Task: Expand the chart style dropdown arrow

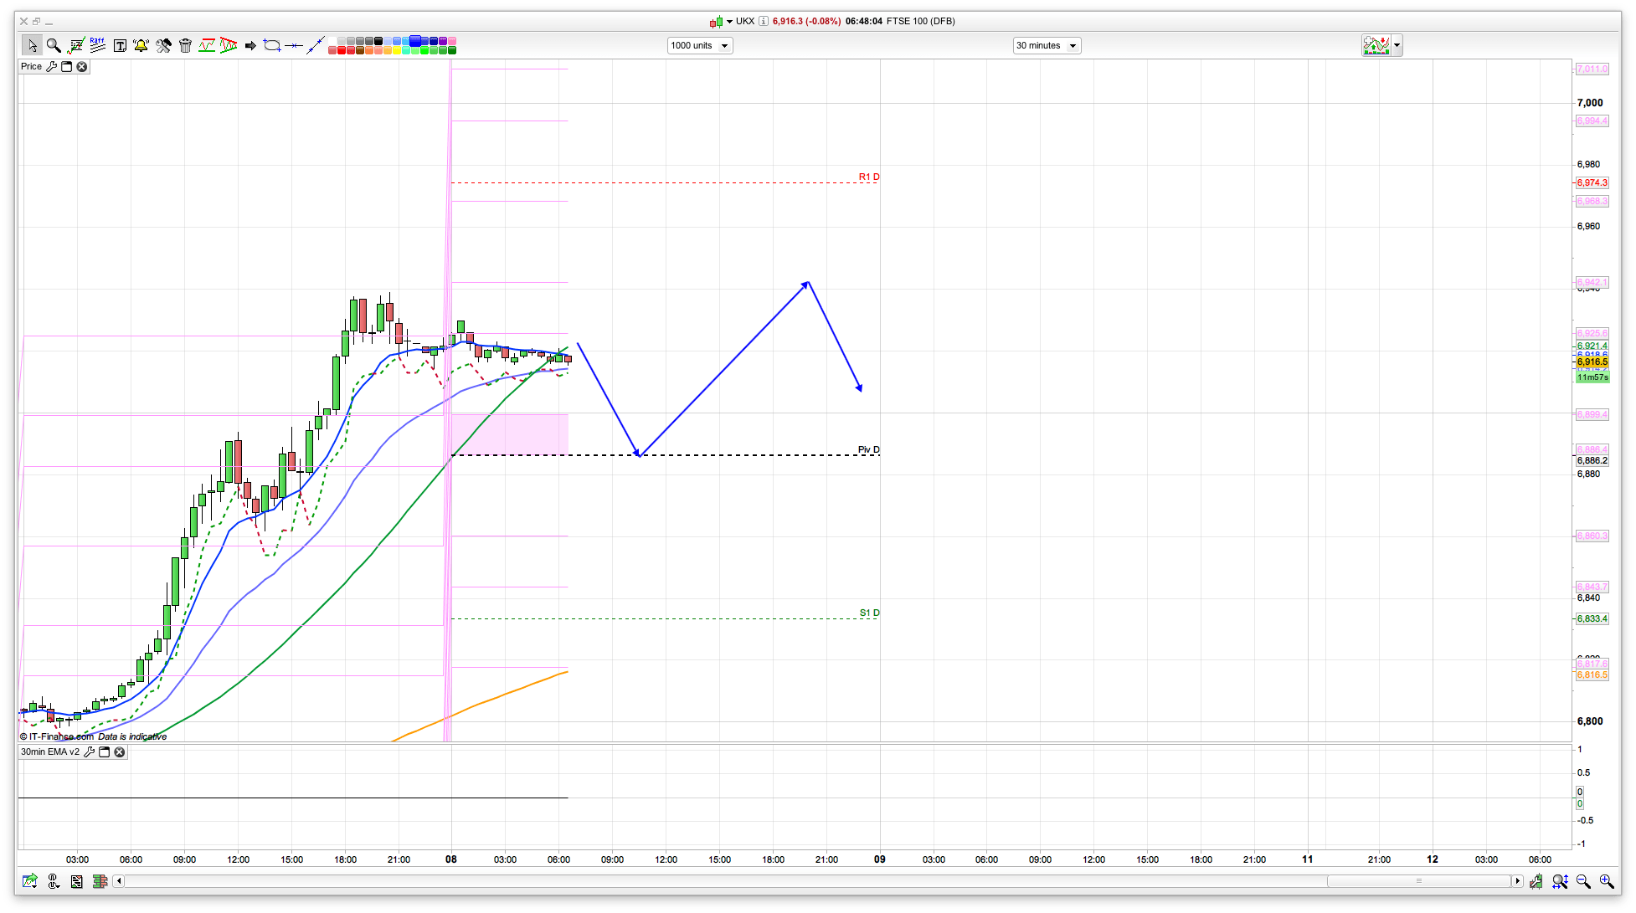Action: click(x=1397, y=46)
